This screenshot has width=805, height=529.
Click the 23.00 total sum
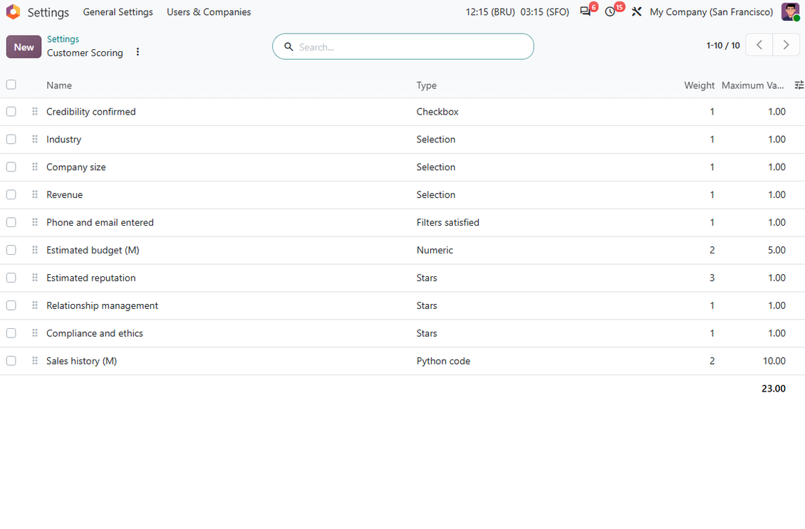pyautogui.click(x=774, y=389)
